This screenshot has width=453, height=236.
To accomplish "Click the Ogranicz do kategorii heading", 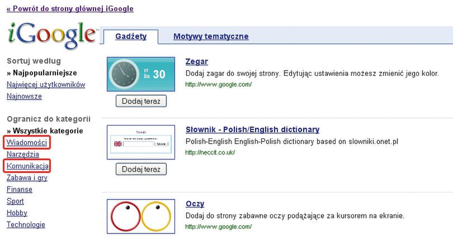I will (x=49, y=119).
